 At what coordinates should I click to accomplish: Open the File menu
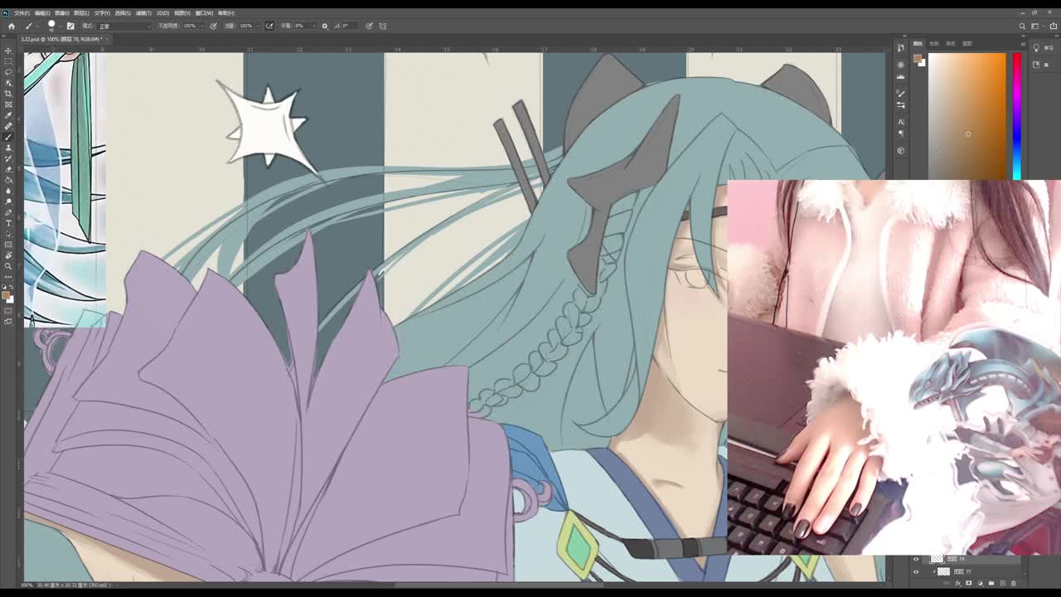tap(22, 13)
